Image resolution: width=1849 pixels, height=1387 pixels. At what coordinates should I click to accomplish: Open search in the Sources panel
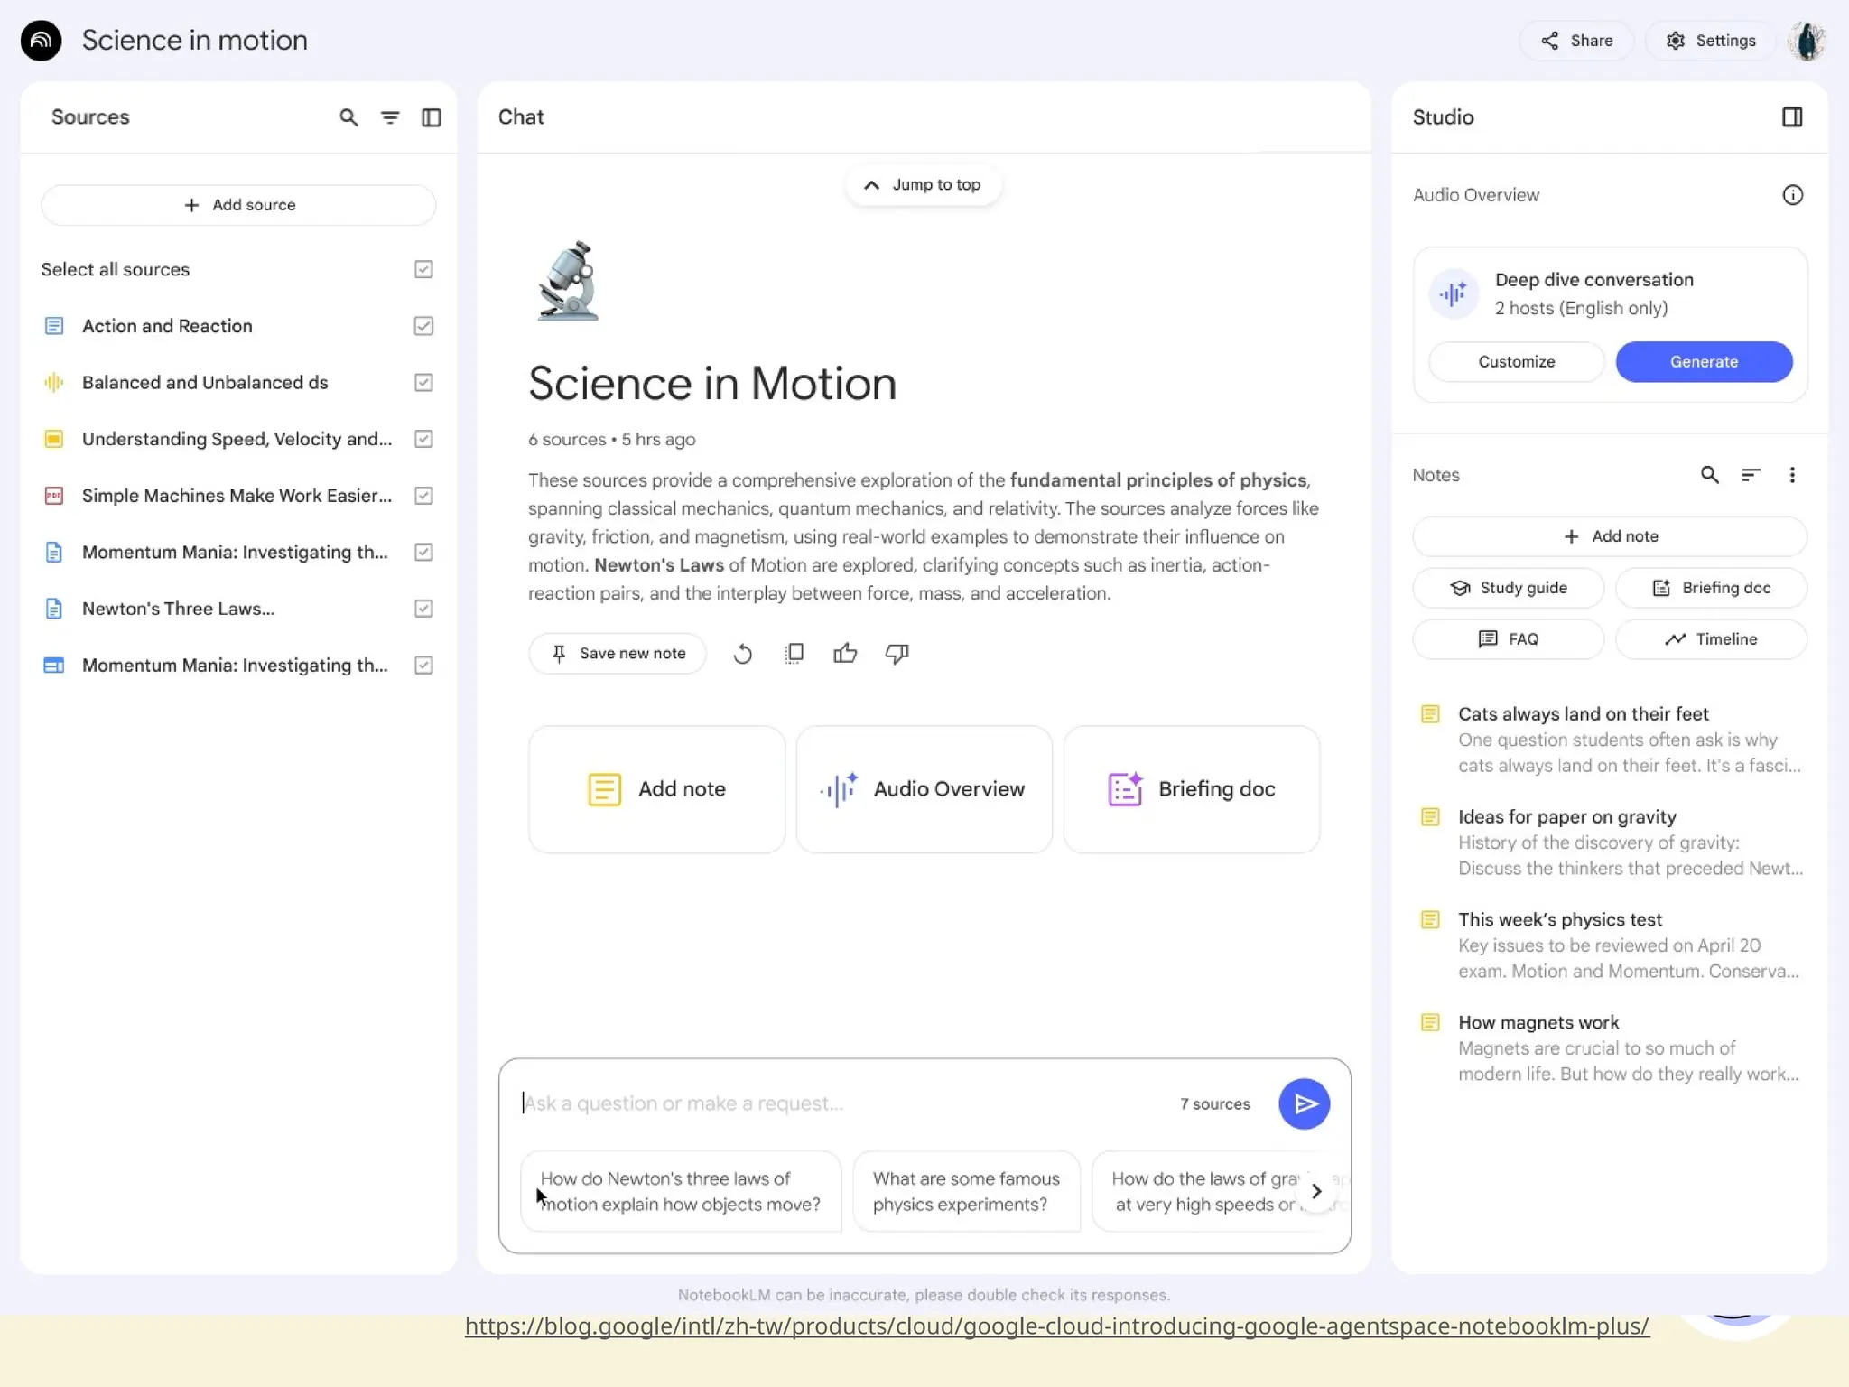(348, 117)
